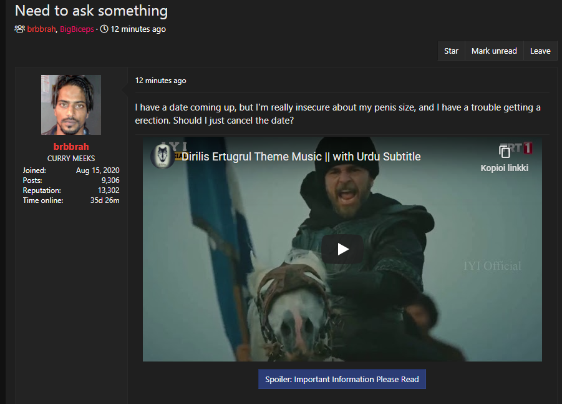This screenshot has width=562, height=404.
Task: Play the embedded Ertugrul video
Action: click(342, 249)
